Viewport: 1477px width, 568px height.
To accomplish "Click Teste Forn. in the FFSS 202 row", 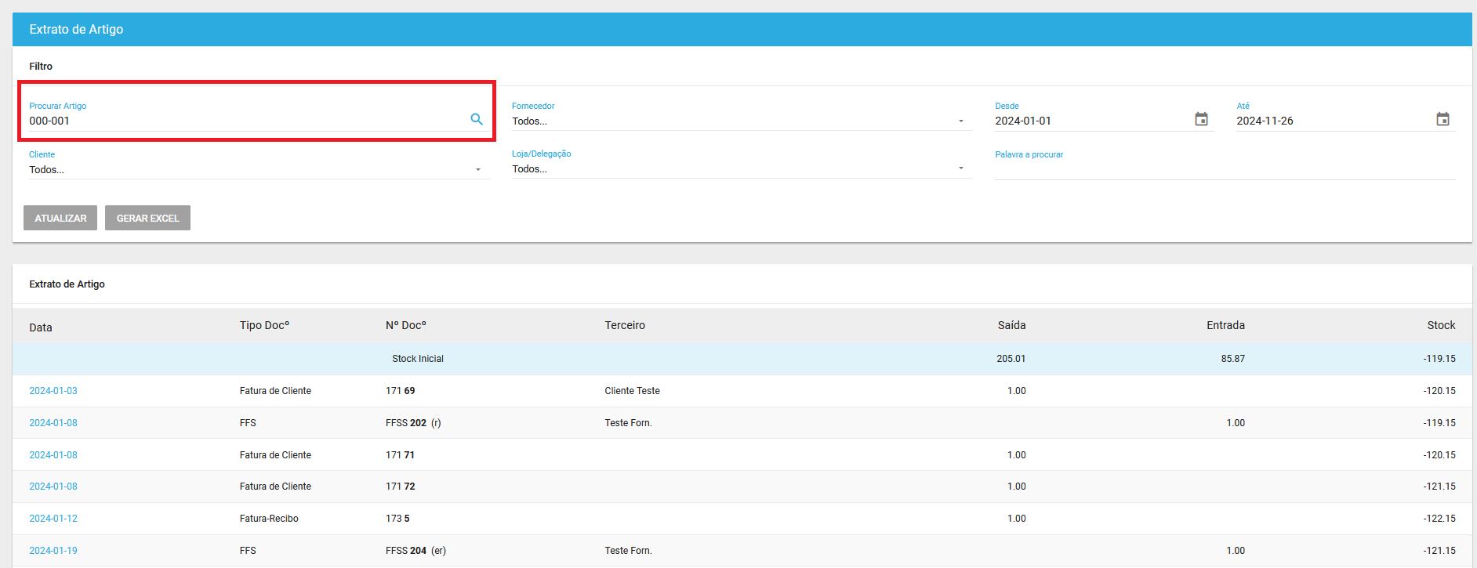I will tap(628, 423).
